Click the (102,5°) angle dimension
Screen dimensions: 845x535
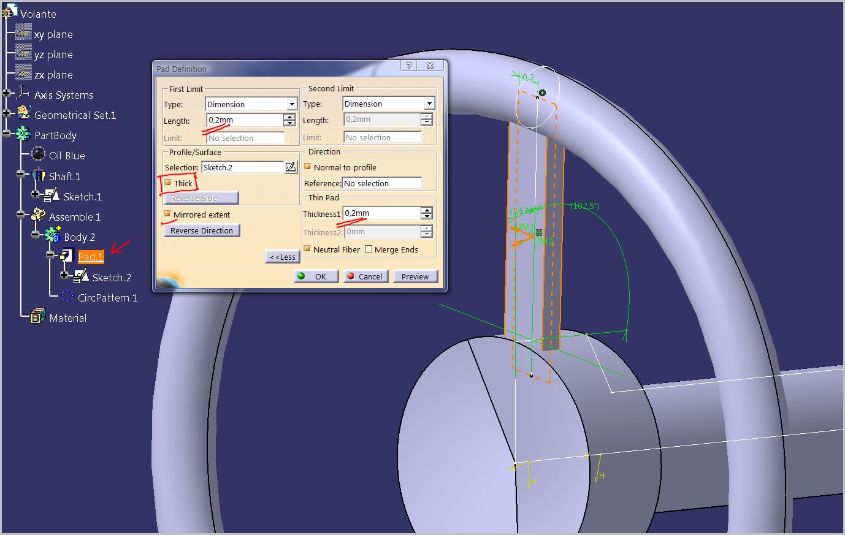click(x=584, y=206)
